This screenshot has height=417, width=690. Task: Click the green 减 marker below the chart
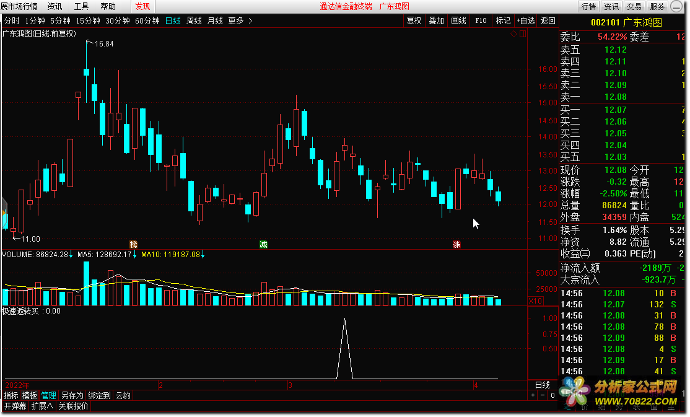[263, 244]
